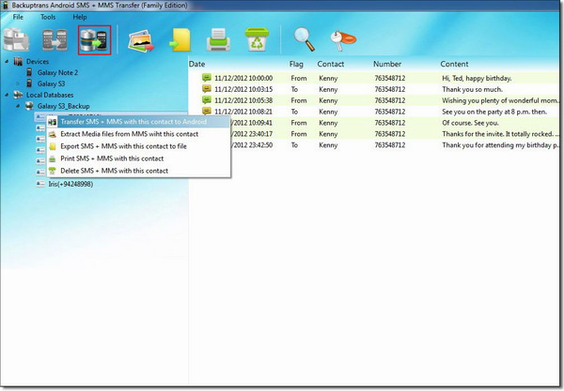Click the Date column header

(x=196, y=64)
